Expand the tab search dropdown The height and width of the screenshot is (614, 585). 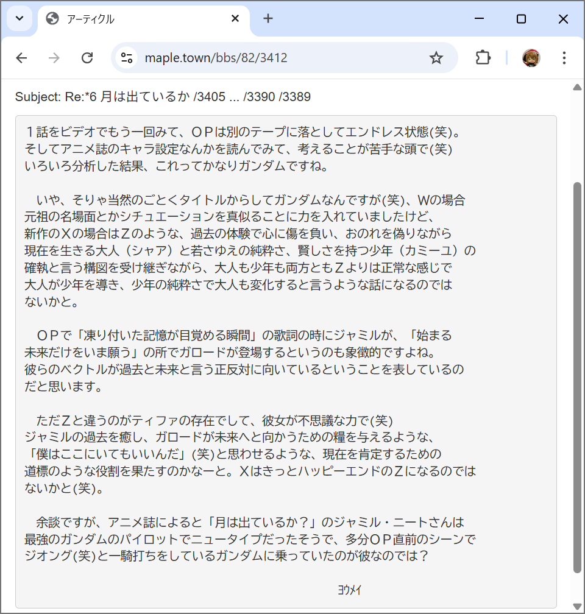[x=19, y=19]
